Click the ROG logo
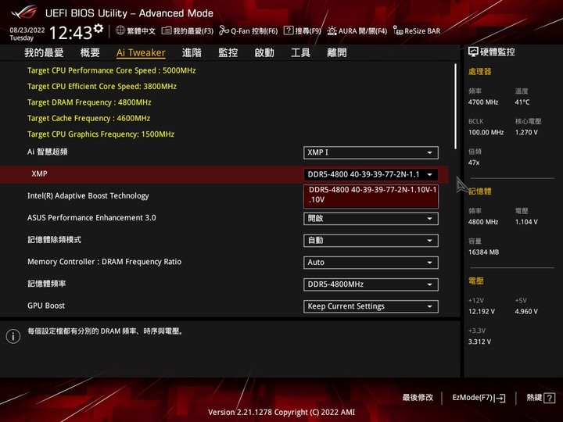Screen dimensions: 563x422 pyautogui.click(x=23, y=13)
